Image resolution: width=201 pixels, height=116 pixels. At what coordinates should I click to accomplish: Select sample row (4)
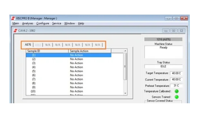coord(68,67)
